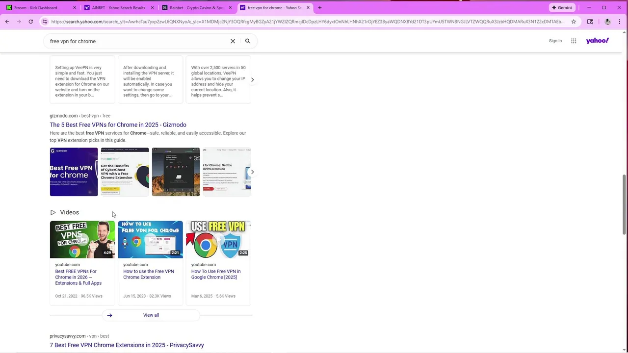Click View all videos button
The image size is (628, 353).
click(x=151, y=315)
